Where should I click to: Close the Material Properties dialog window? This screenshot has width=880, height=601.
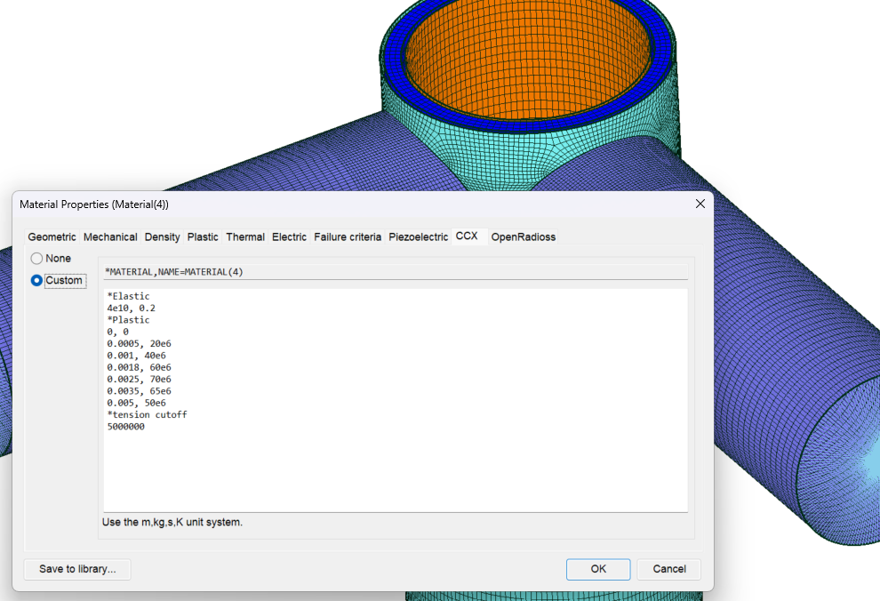click(x=700, y=204)
